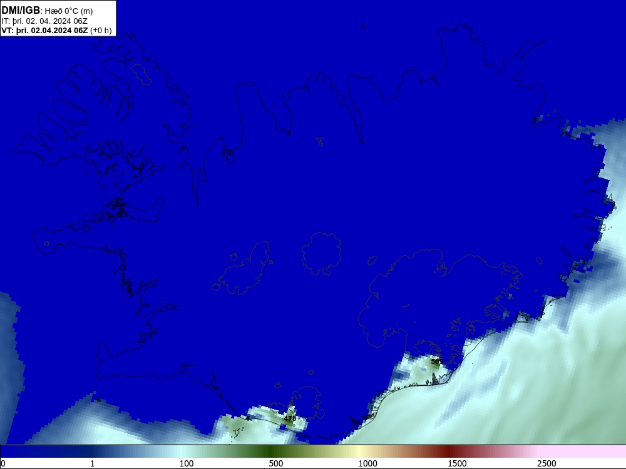Click the 509 value label on the map
The image size is (626, 469).
[x=437, y=361]
